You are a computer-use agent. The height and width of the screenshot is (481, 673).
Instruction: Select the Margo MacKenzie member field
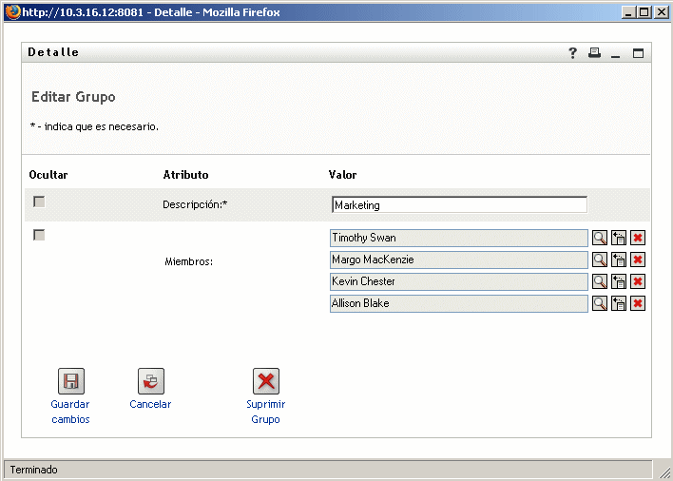[x=459, y=260]
